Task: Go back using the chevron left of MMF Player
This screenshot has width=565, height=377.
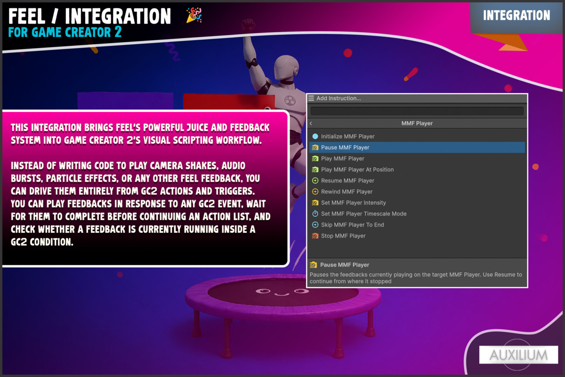Action: (311, 123)
